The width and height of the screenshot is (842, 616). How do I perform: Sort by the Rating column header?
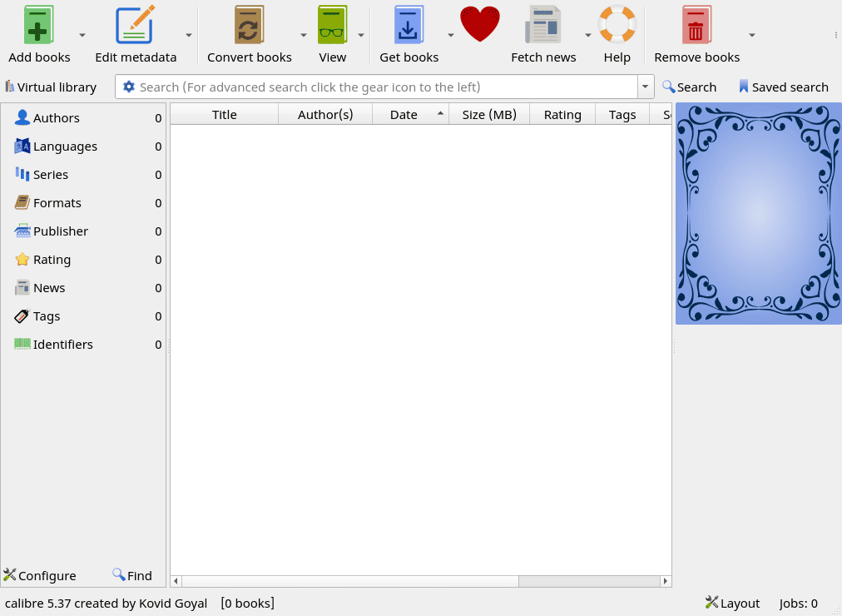pyautogui.click(x=562, y=114)
